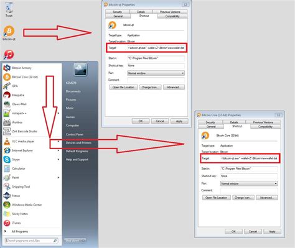Open Devices and Printers from Start menu
The width and height of the screenshot is (295, 248).
coord(78,143)
